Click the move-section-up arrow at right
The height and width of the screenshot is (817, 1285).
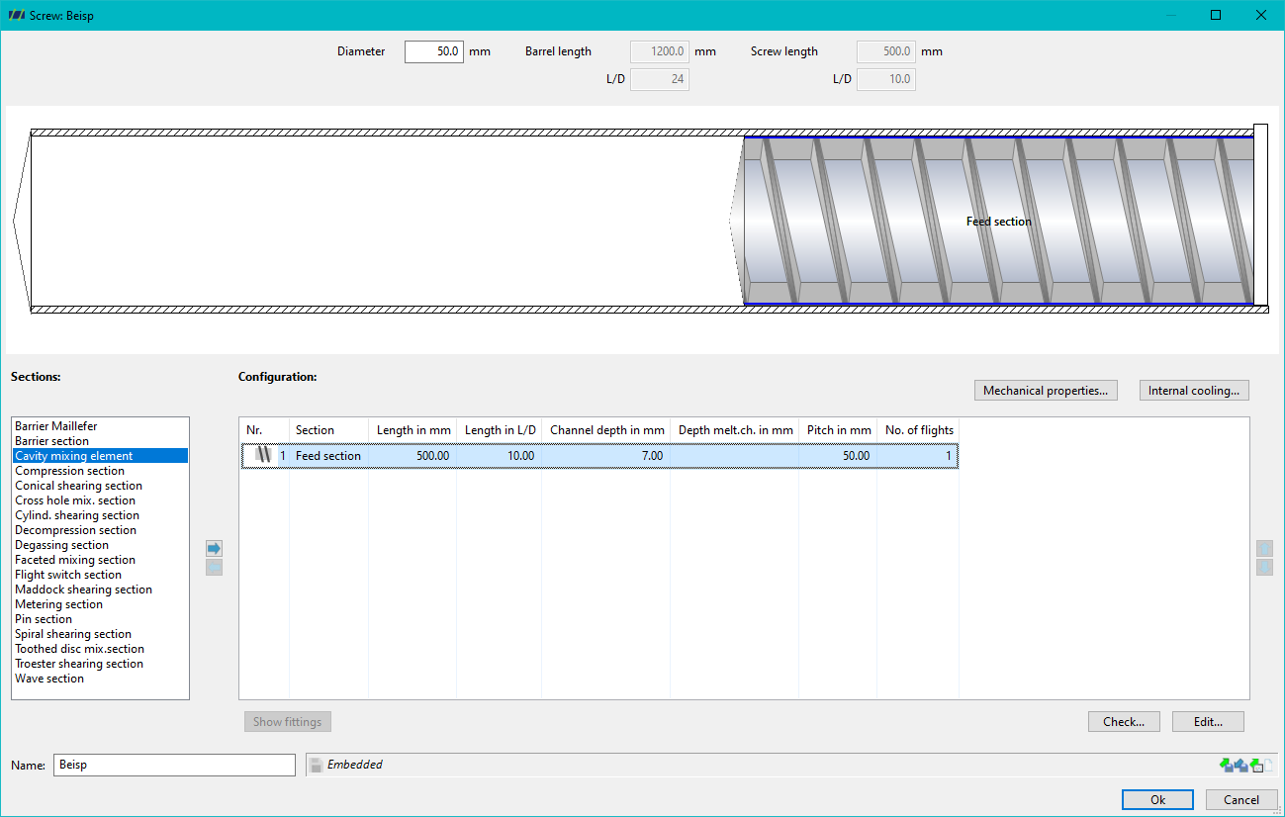1264,548
